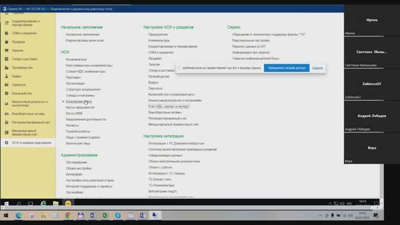Open Обслуживание under Администрирование
Viewport: 400px width, 225px height.
point(76,162)
